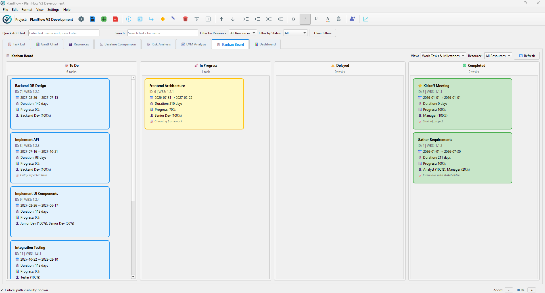Screen dimensions: 545x293
Task: Select the Backend DB Design card
Action: pyautogui.click(x=60, y=104)
